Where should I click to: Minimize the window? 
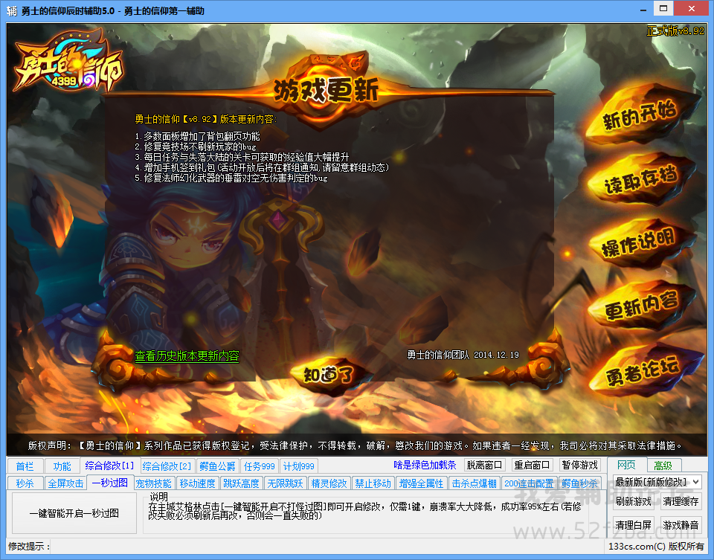643,10
